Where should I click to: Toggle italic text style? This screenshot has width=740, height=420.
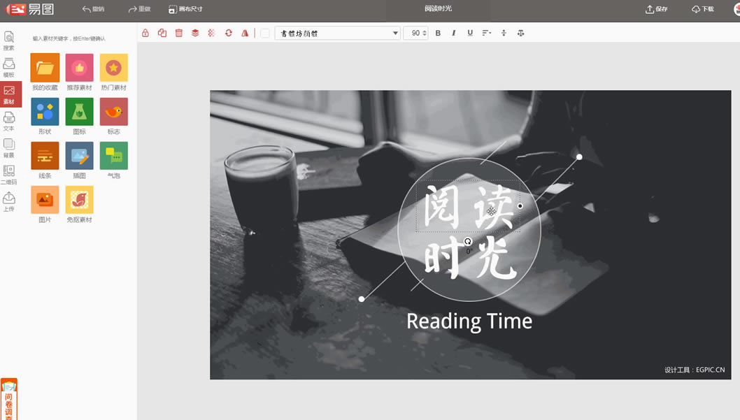click(454, 33)
